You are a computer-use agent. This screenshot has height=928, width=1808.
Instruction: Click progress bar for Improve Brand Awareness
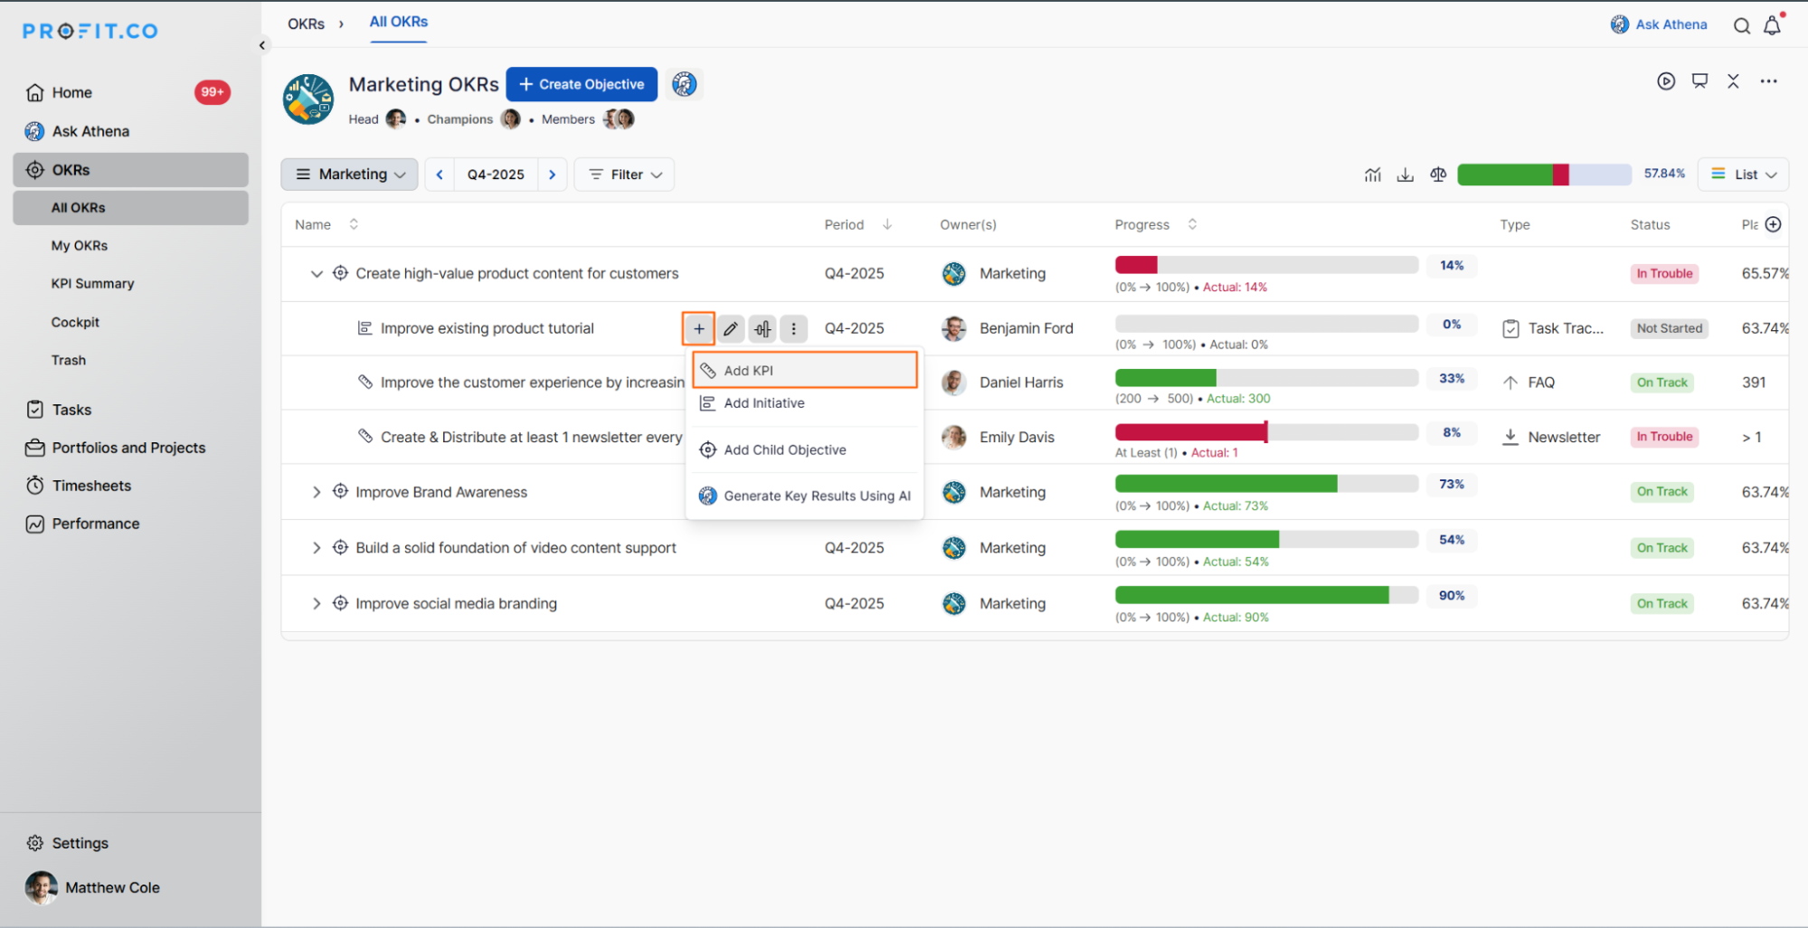(1266, 484)
